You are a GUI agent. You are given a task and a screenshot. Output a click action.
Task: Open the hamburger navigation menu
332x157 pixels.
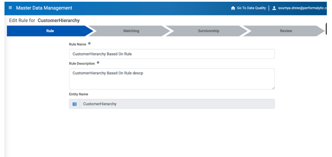click(x=10, y=8)
